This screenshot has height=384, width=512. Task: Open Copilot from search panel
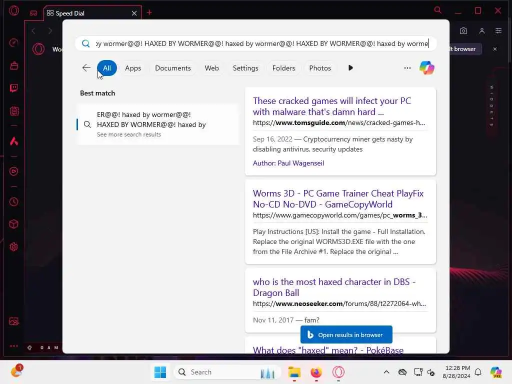click(x=427, y=68)
